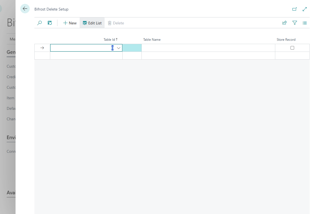Click the Table Name column header
The height and width of the screenshot is (214, 313).
pos(152,39)
